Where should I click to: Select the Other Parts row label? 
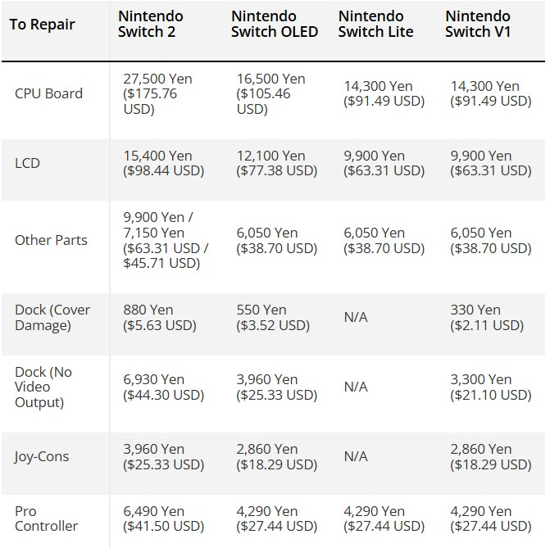pos(51,240)
